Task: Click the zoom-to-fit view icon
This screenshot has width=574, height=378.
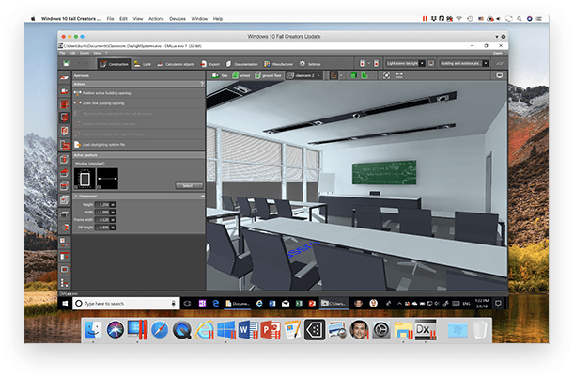Action: tap(386, 75)
